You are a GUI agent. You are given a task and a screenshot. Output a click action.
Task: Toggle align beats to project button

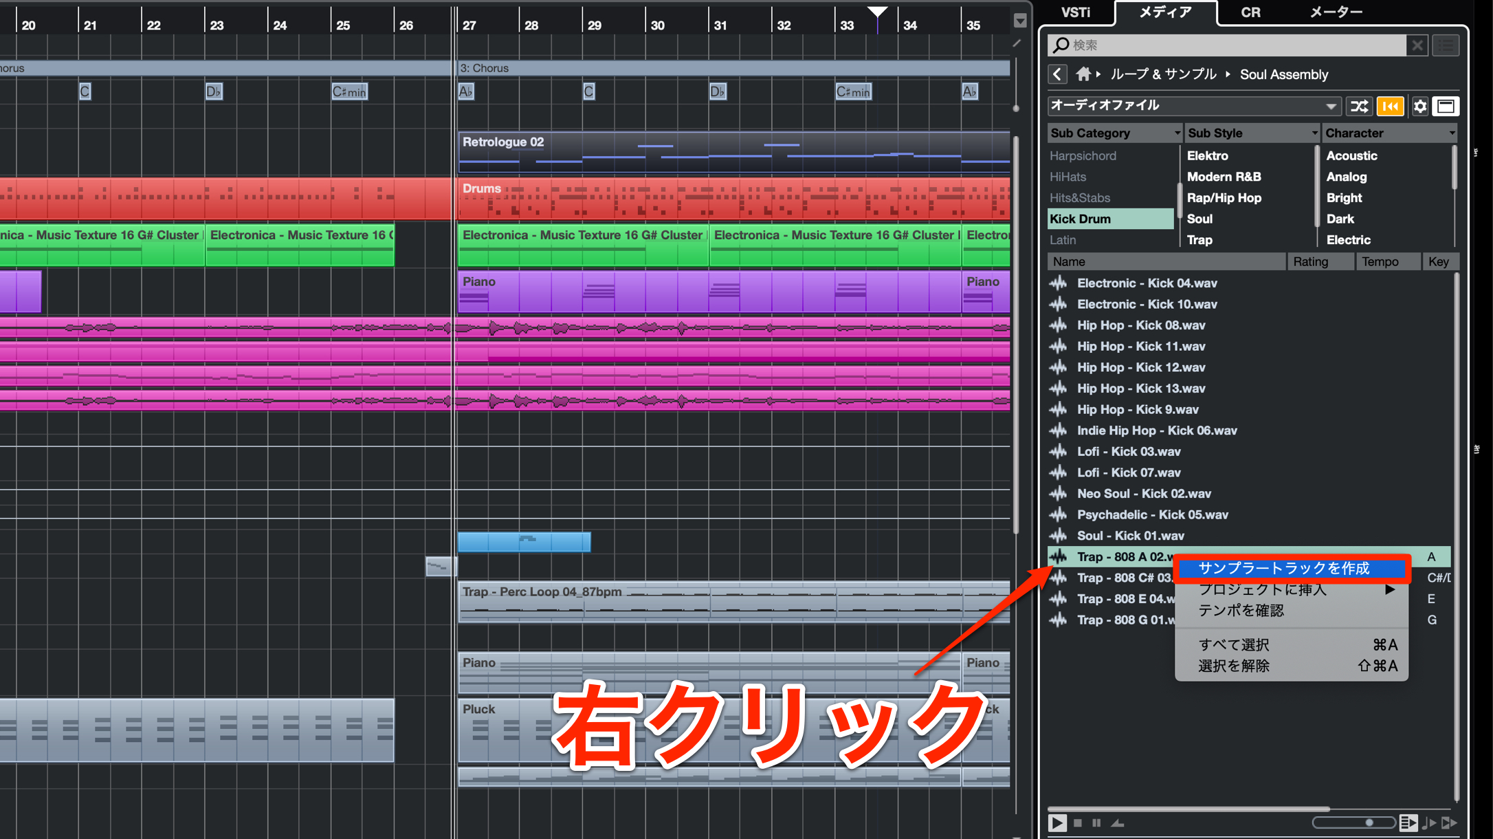tap(1429, 822)
